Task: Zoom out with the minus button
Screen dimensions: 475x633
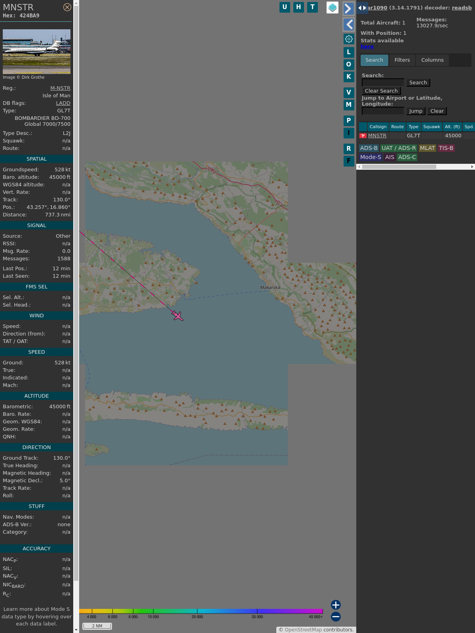Action: point(336,616)
